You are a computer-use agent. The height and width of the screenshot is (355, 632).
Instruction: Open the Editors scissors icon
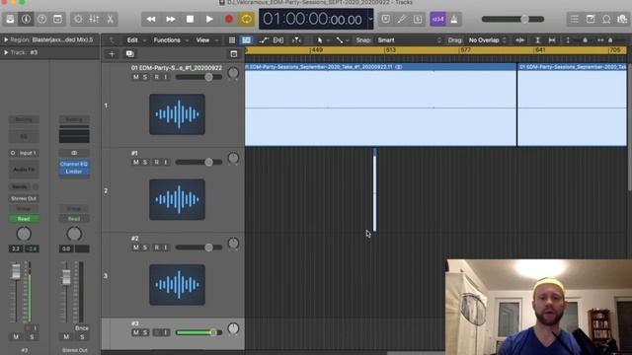[x=110, y=19]
